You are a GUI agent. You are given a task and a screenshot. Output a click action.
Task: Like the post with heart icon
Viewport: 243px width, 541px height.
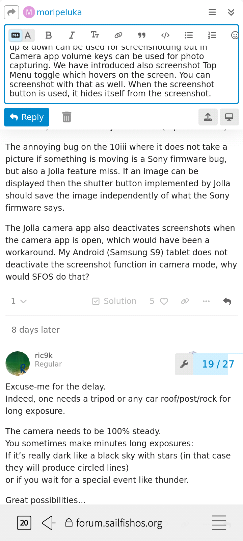click(164, 301)
